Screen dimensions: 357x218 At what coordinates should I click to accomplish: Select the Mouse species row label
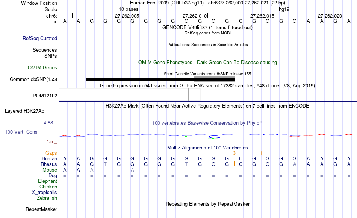(x=50, y=170)
